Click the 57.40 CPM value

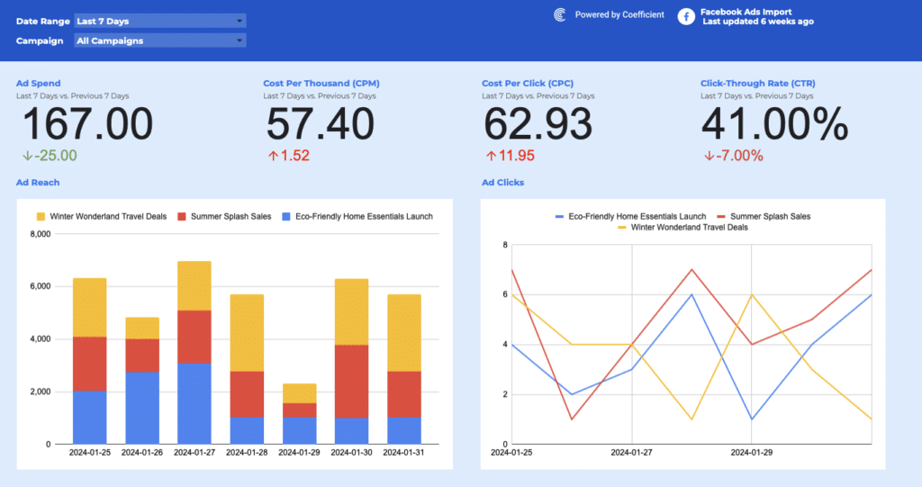coord(321,123)
